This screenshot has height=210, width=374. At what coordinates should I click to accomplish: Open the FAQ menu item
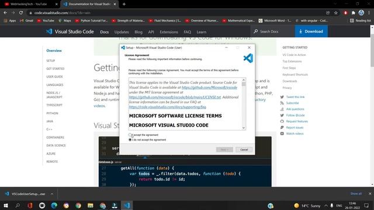click(x=187, y=32)
